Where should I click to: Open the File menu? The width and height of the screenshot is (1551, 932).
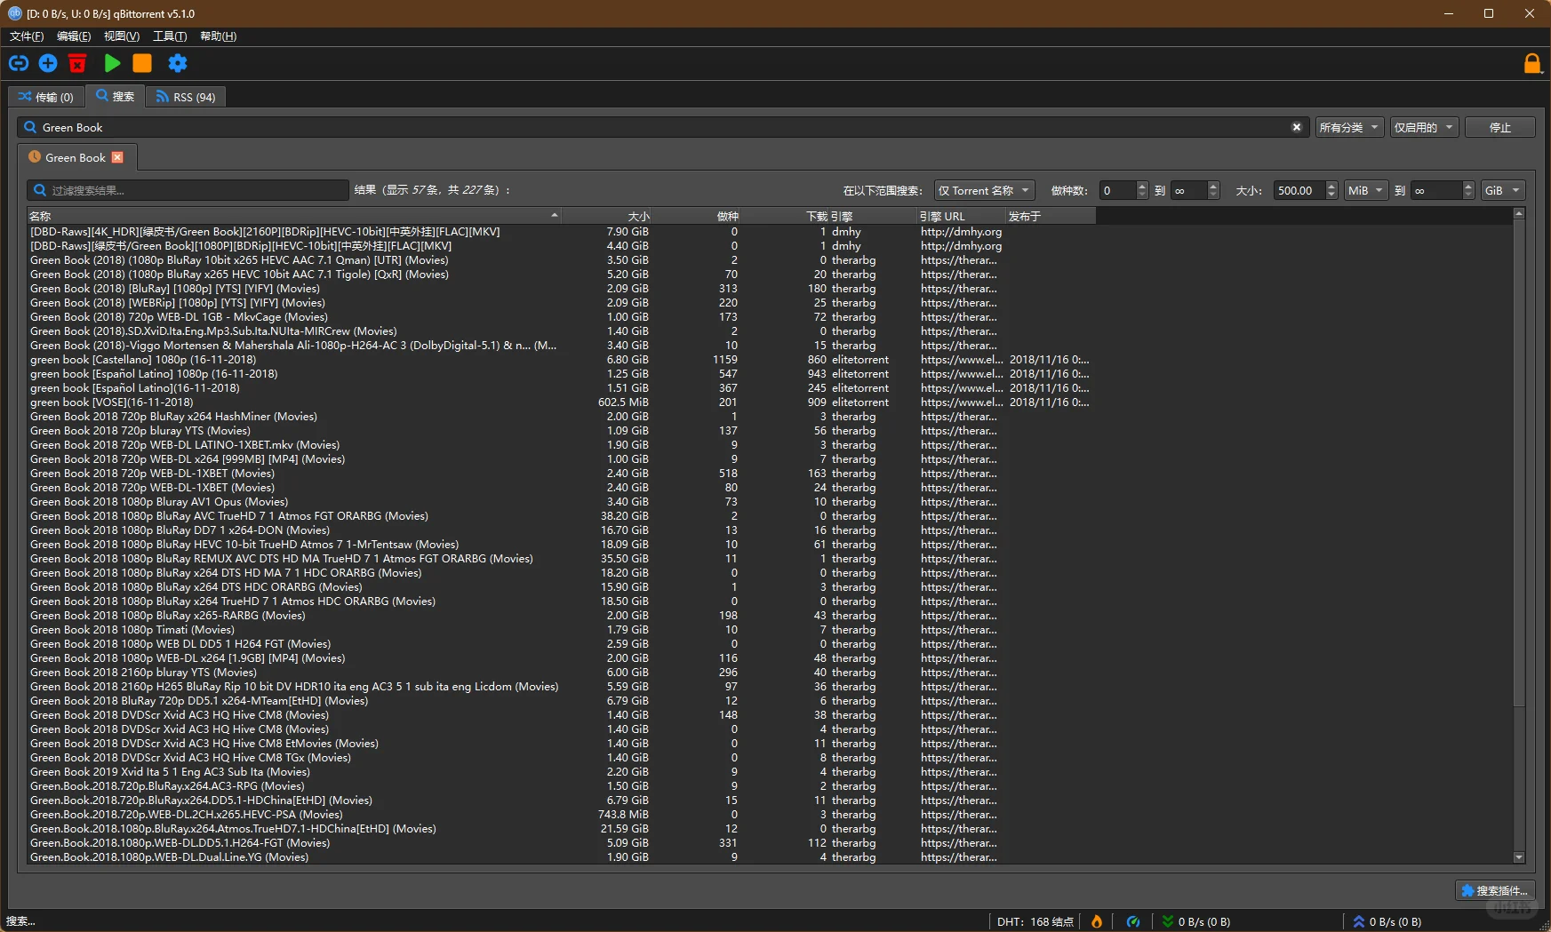27,36
